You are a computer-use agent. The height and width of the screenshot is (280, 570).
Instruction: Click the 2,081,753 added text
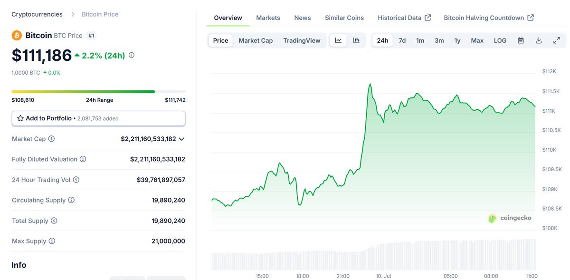click(x=98, y=118)
